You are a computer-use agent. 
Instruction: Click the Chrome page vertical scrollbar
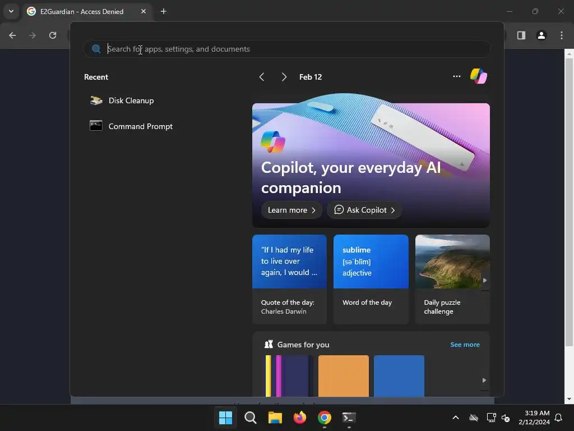tap(569, 201)
